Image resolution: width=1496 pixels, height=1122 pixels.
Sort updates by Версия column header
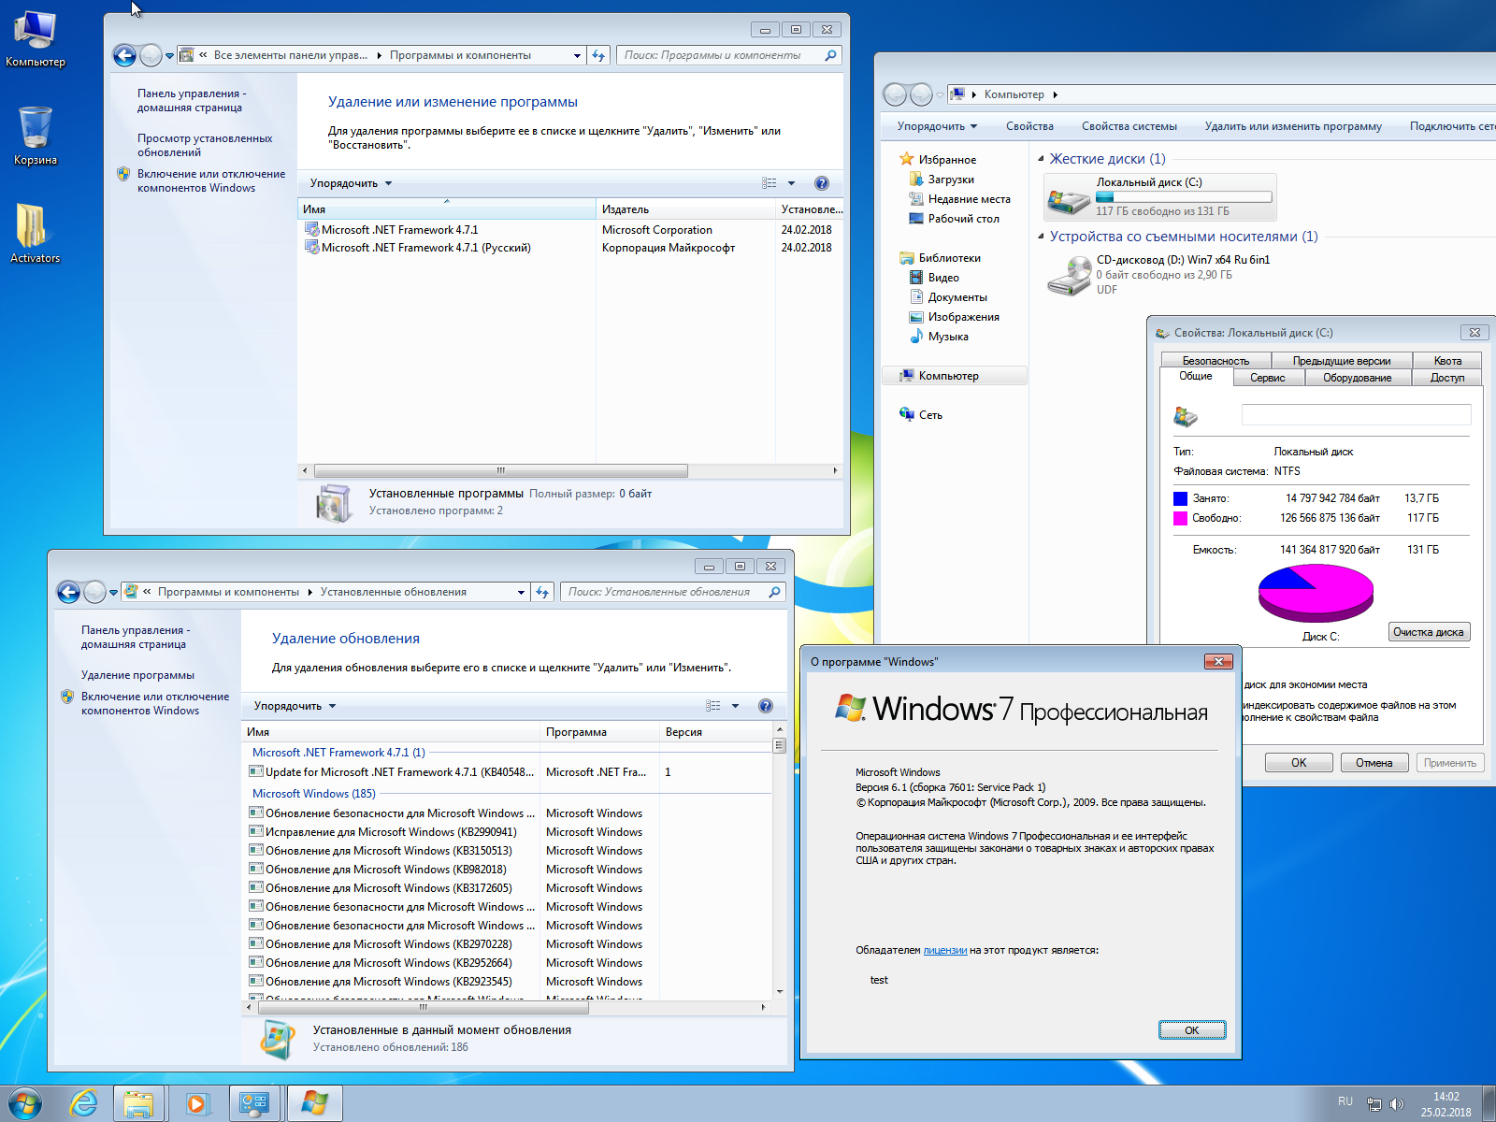point(715,732)
